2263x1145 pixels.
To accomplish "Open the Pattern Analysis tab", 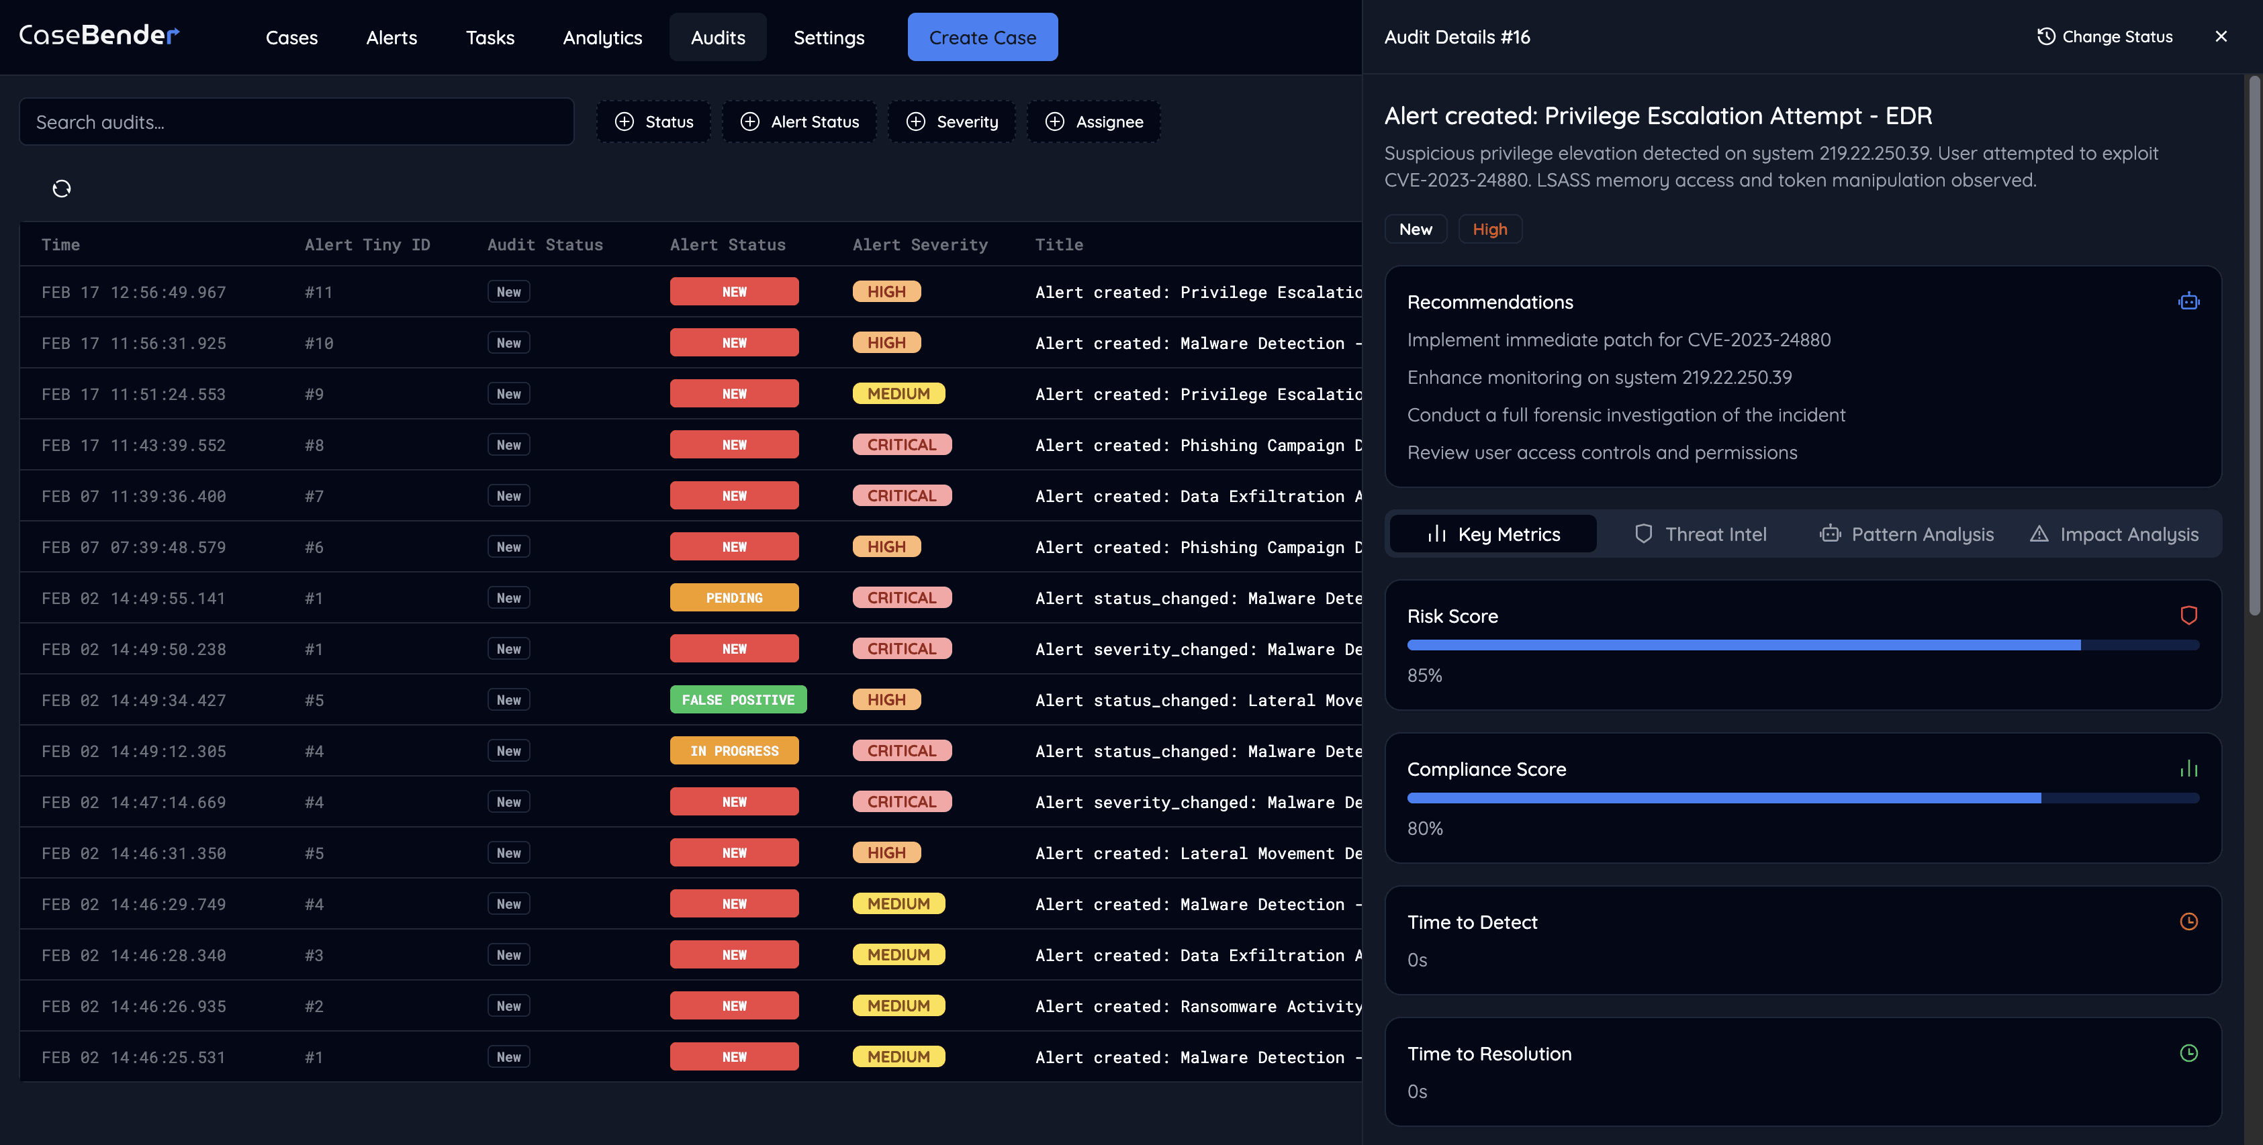I will 1906,534.
